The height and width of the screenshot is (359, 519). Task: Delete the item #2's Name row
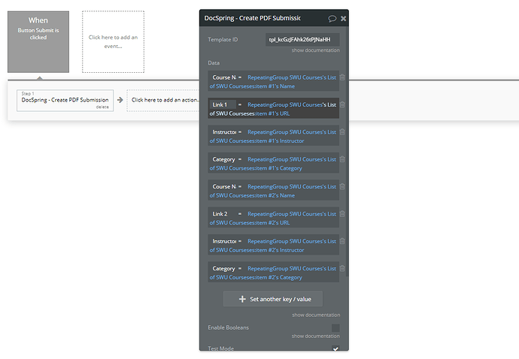[x=342, y=186]
